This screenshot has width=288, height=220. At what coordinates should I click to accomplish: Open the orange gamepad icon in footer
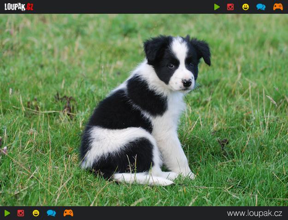tap(68, 213)
